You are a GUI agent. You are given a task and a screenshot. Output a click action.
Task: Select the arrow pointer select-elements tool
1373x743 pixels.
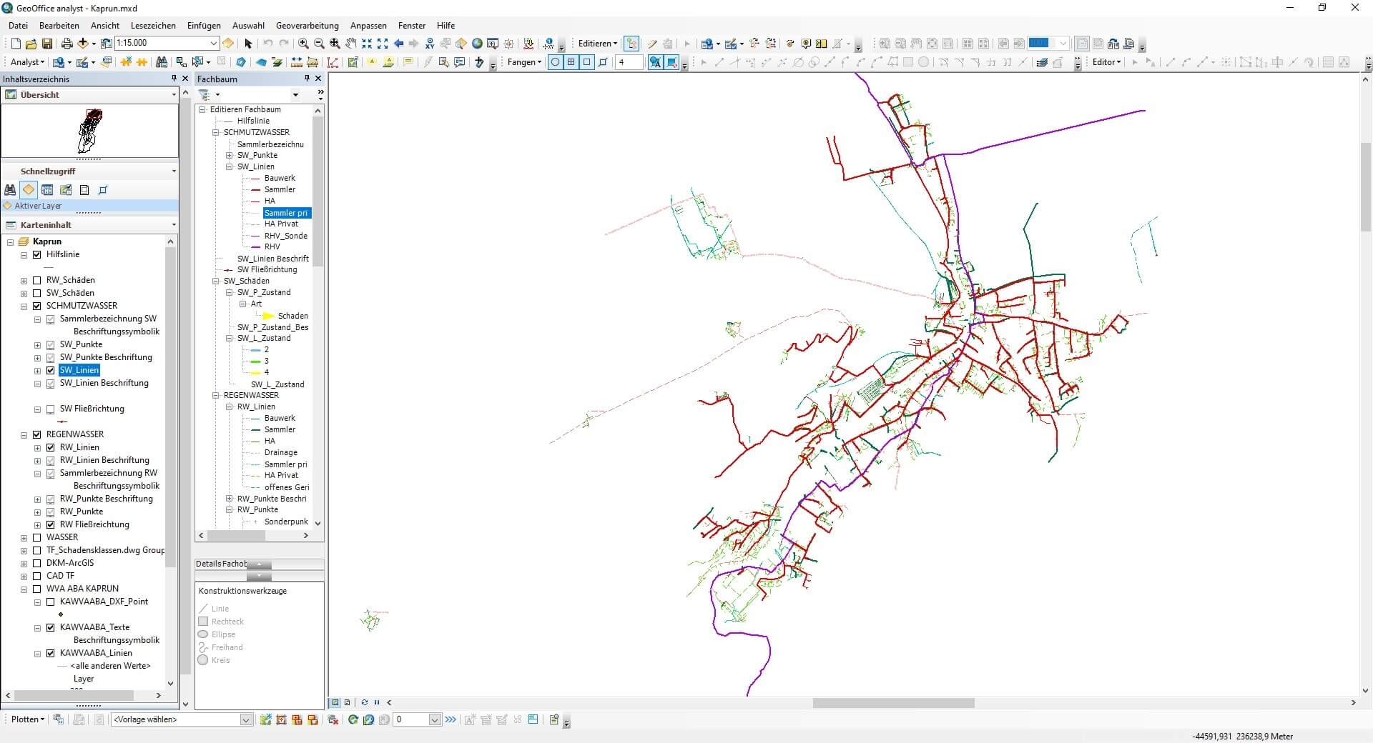coord(248,44)
